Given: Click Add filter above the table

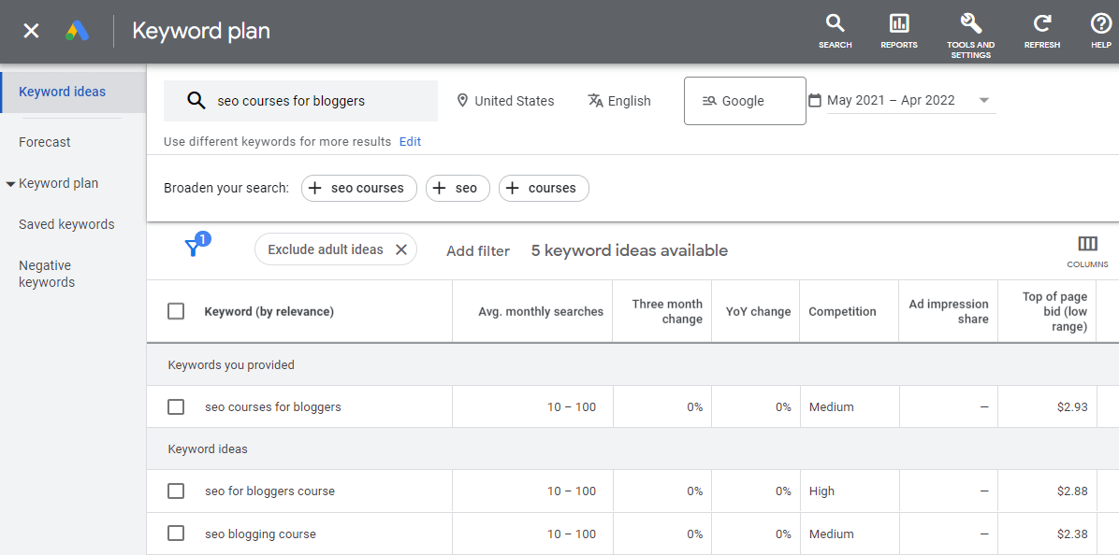Looking at the screenshot, I should (477, 250).
